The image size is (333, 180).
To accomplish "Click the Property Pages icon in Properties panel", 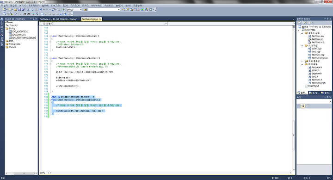I will tap(308, 106).
